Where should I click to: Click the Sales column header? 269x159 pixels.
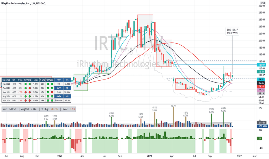pos(36,80)
